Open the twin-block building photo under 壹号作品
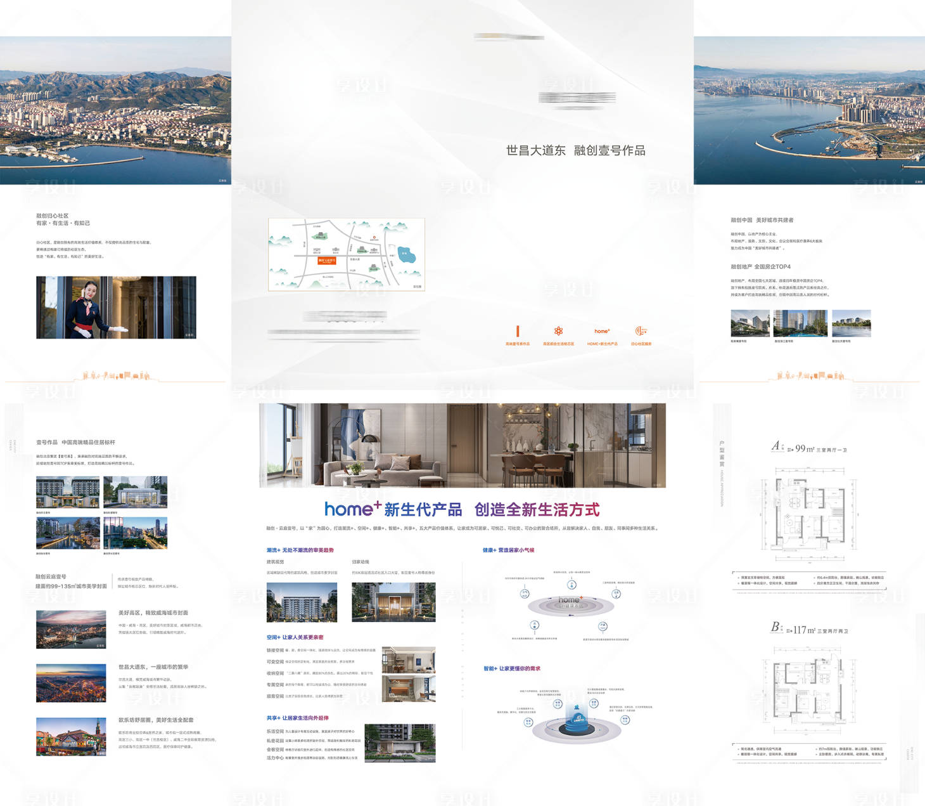 pos(68,492)
